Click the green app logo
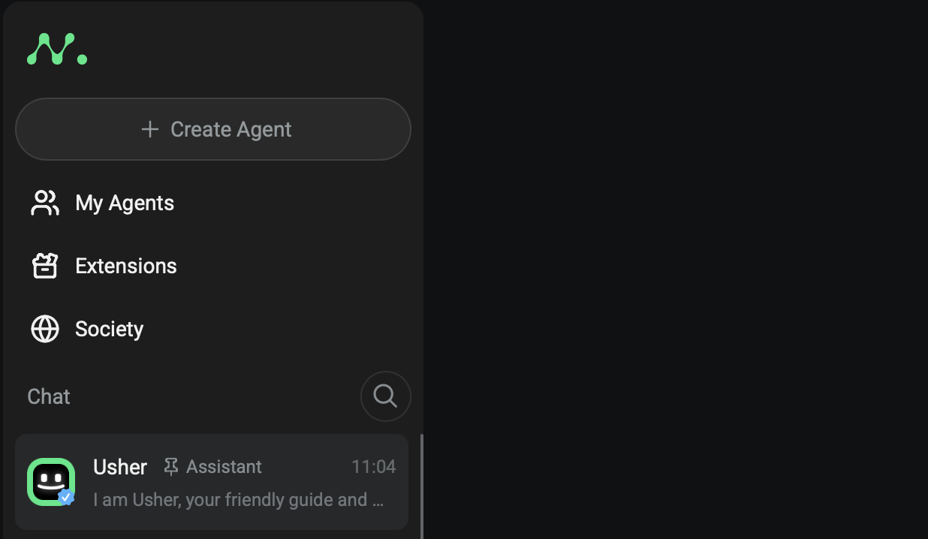The width and height of the screenshot is (928, 539). pos(56,49)
